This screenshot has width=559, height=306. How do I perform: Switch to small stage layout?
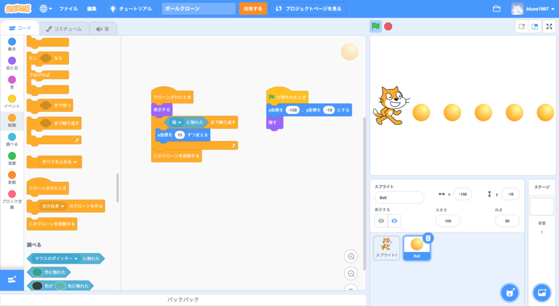click(x=521, y=26)
